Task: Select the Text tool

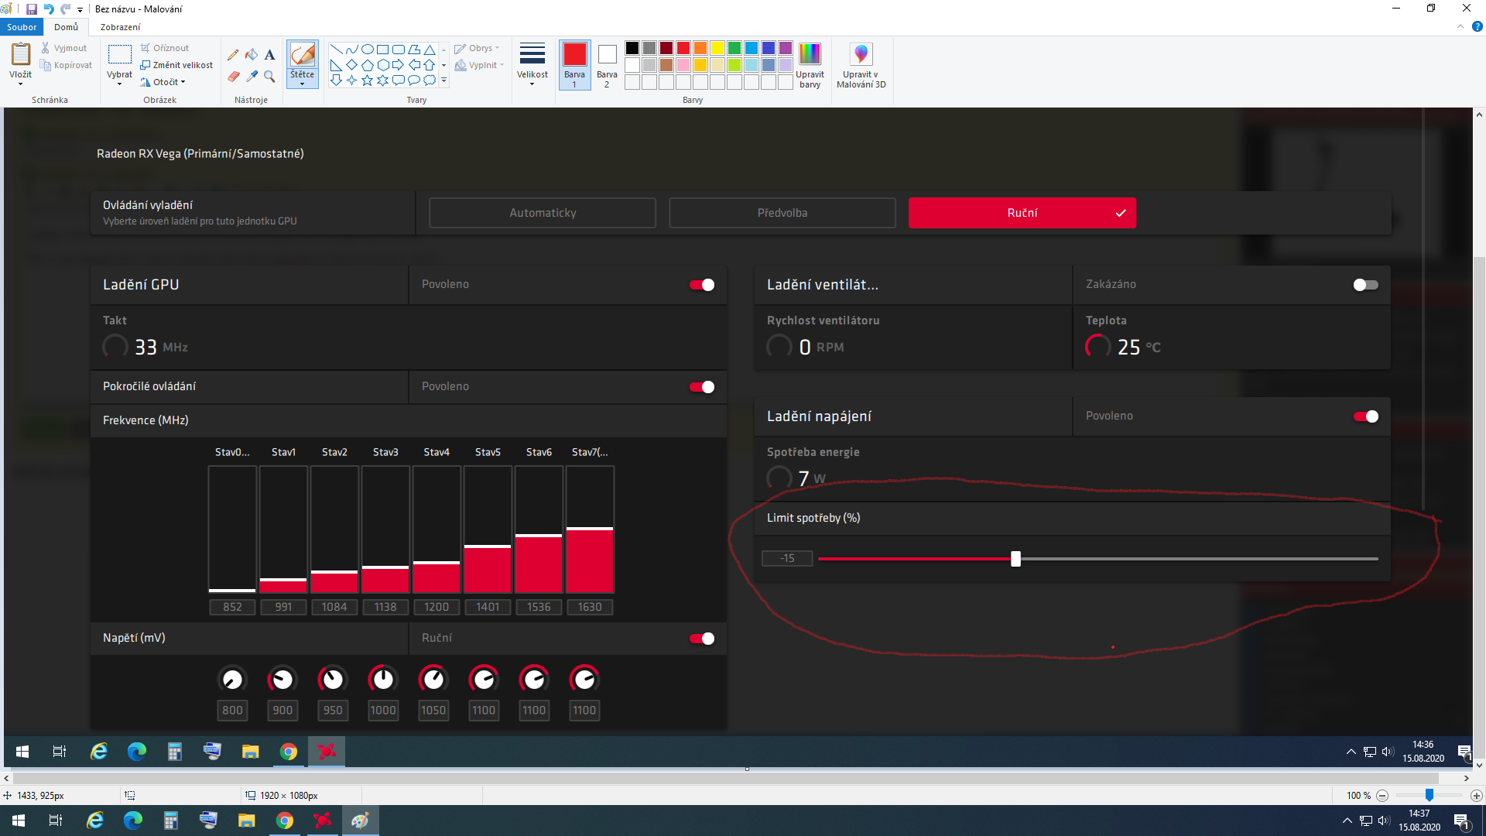Action: tap(269, 55)
